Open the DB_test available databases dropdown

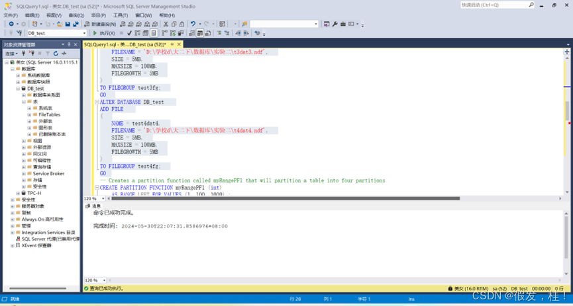click(x=84, y=33)
